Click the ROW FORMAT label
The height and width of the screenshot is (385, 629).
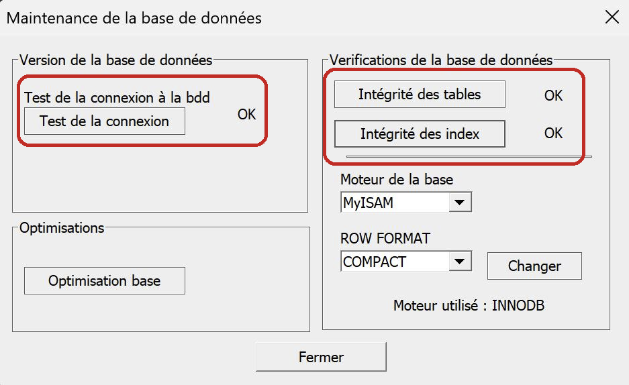(x=385, y=238)
